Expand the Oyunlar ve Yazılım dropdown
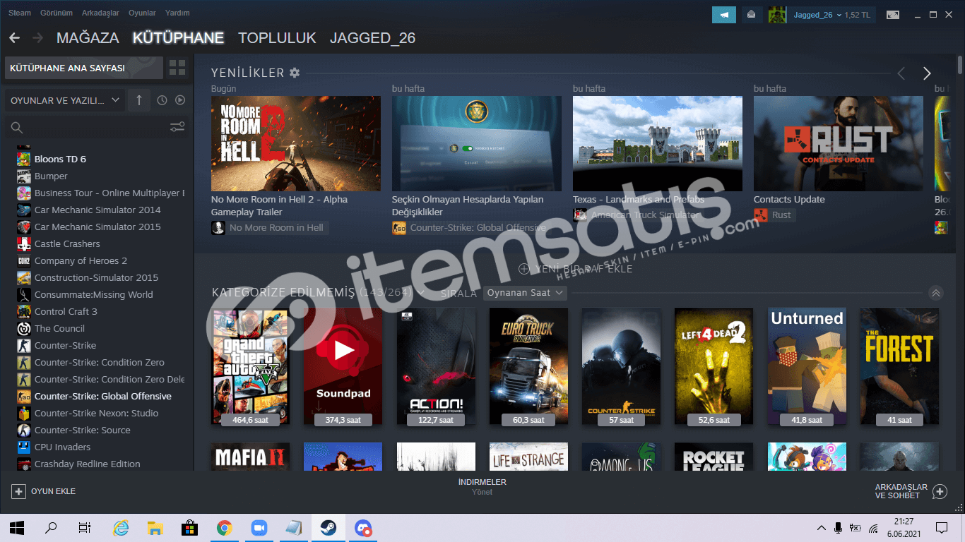The height and width of the screenshot is (542, 965). (x=65, y=100)
